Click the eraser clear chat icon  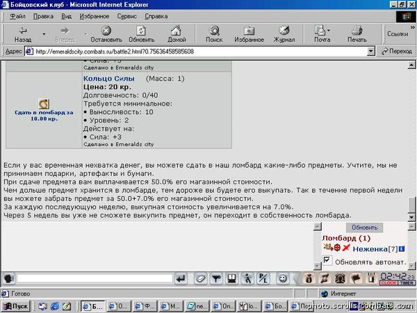(201, 279)
